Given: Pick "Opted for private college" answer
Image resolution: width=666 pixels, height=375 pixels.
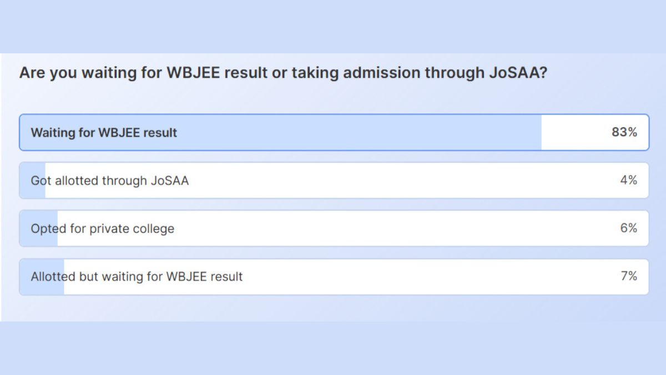Looking at the screenshot, I should [x=277, y=228].
